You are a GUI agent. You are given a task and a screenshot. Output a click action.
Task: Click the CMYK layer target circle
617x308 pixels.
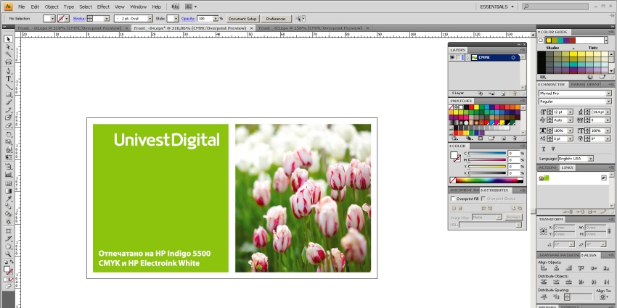[x=513, y=57]
